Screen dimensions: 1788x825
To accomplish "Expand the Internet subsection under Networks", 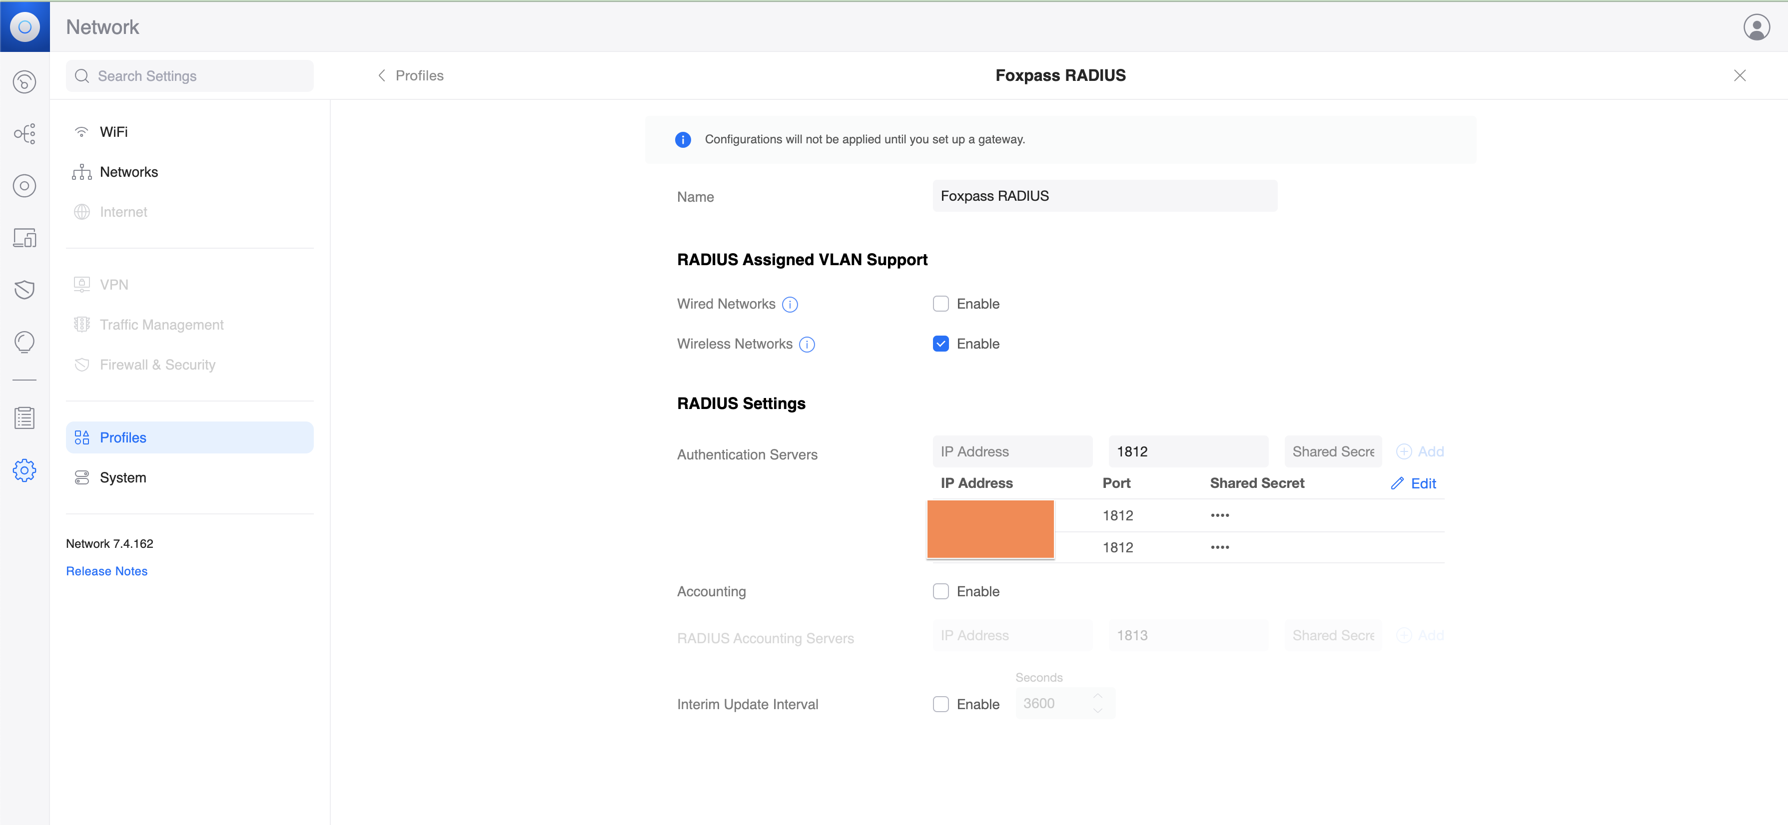I will (x=122, y=212).
